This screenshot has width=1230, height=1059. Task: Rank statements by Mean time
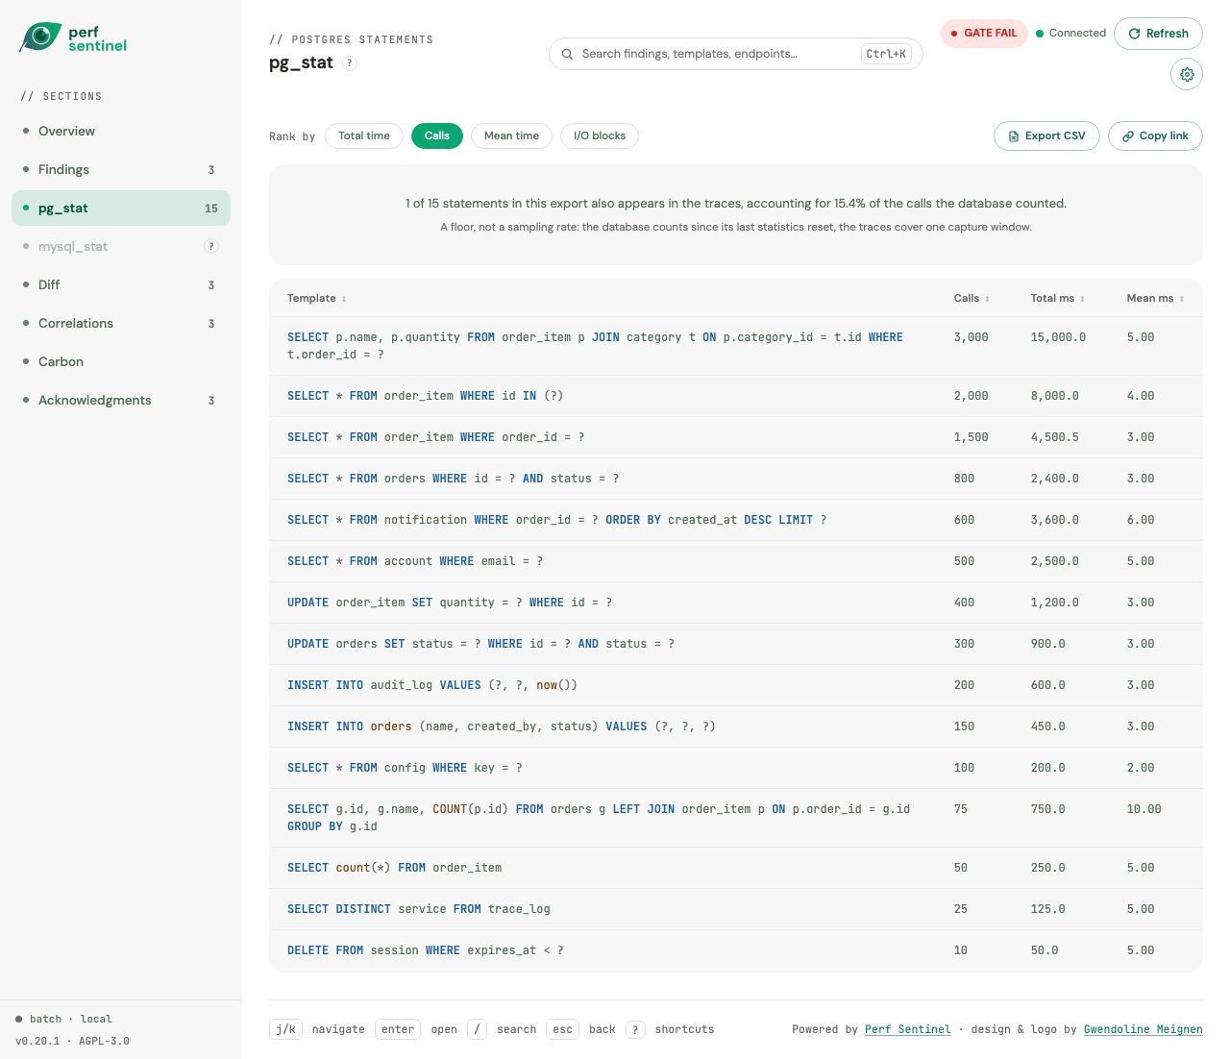[511, 135]
